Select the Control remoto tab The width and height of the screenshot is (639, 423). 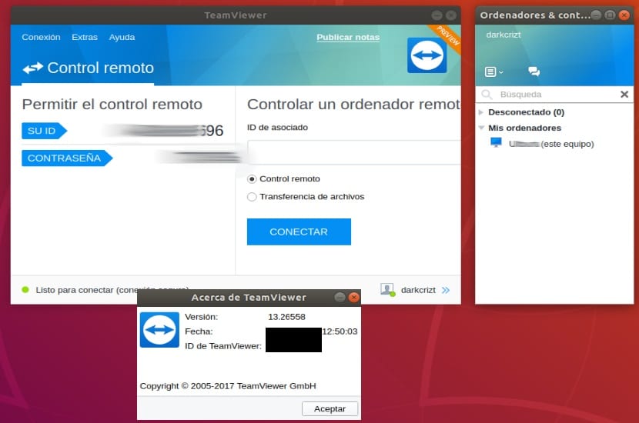(x=88, y=68)
